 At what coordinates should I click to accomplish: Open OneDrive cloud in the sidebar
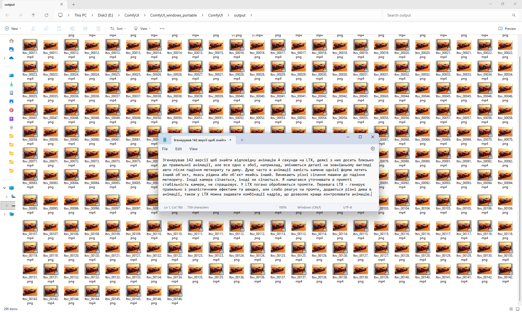11,58
